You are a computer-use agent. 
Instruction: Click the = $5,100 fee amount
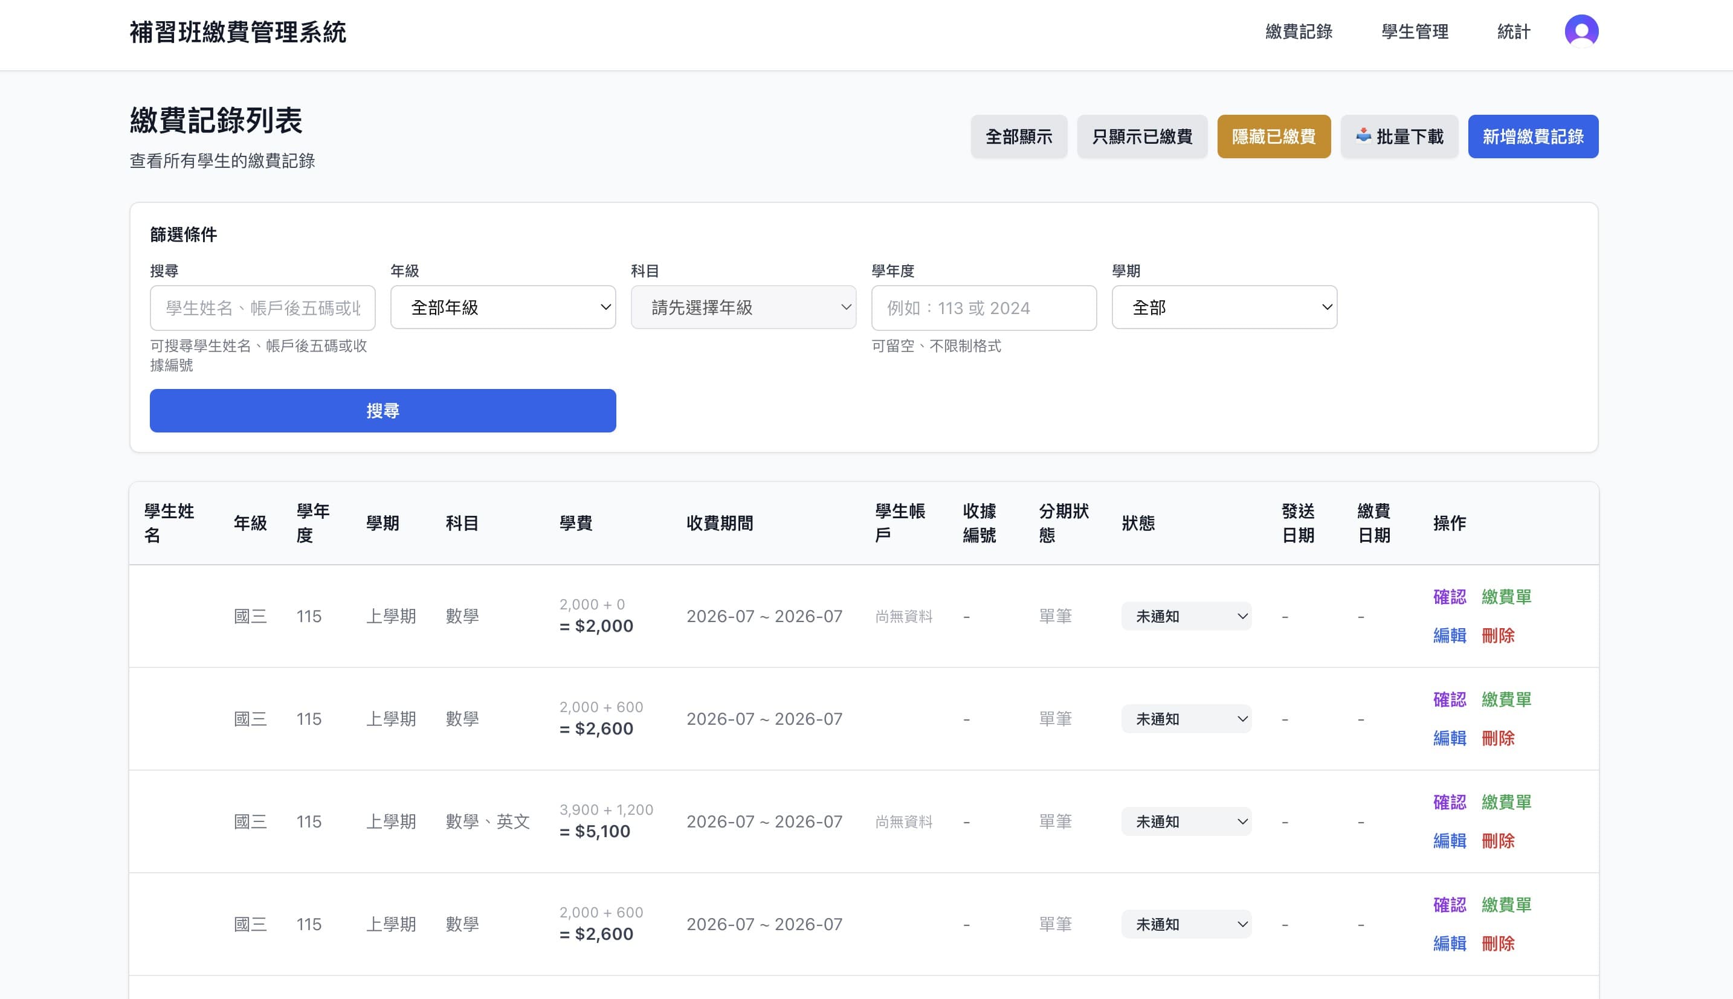point(595,832)
